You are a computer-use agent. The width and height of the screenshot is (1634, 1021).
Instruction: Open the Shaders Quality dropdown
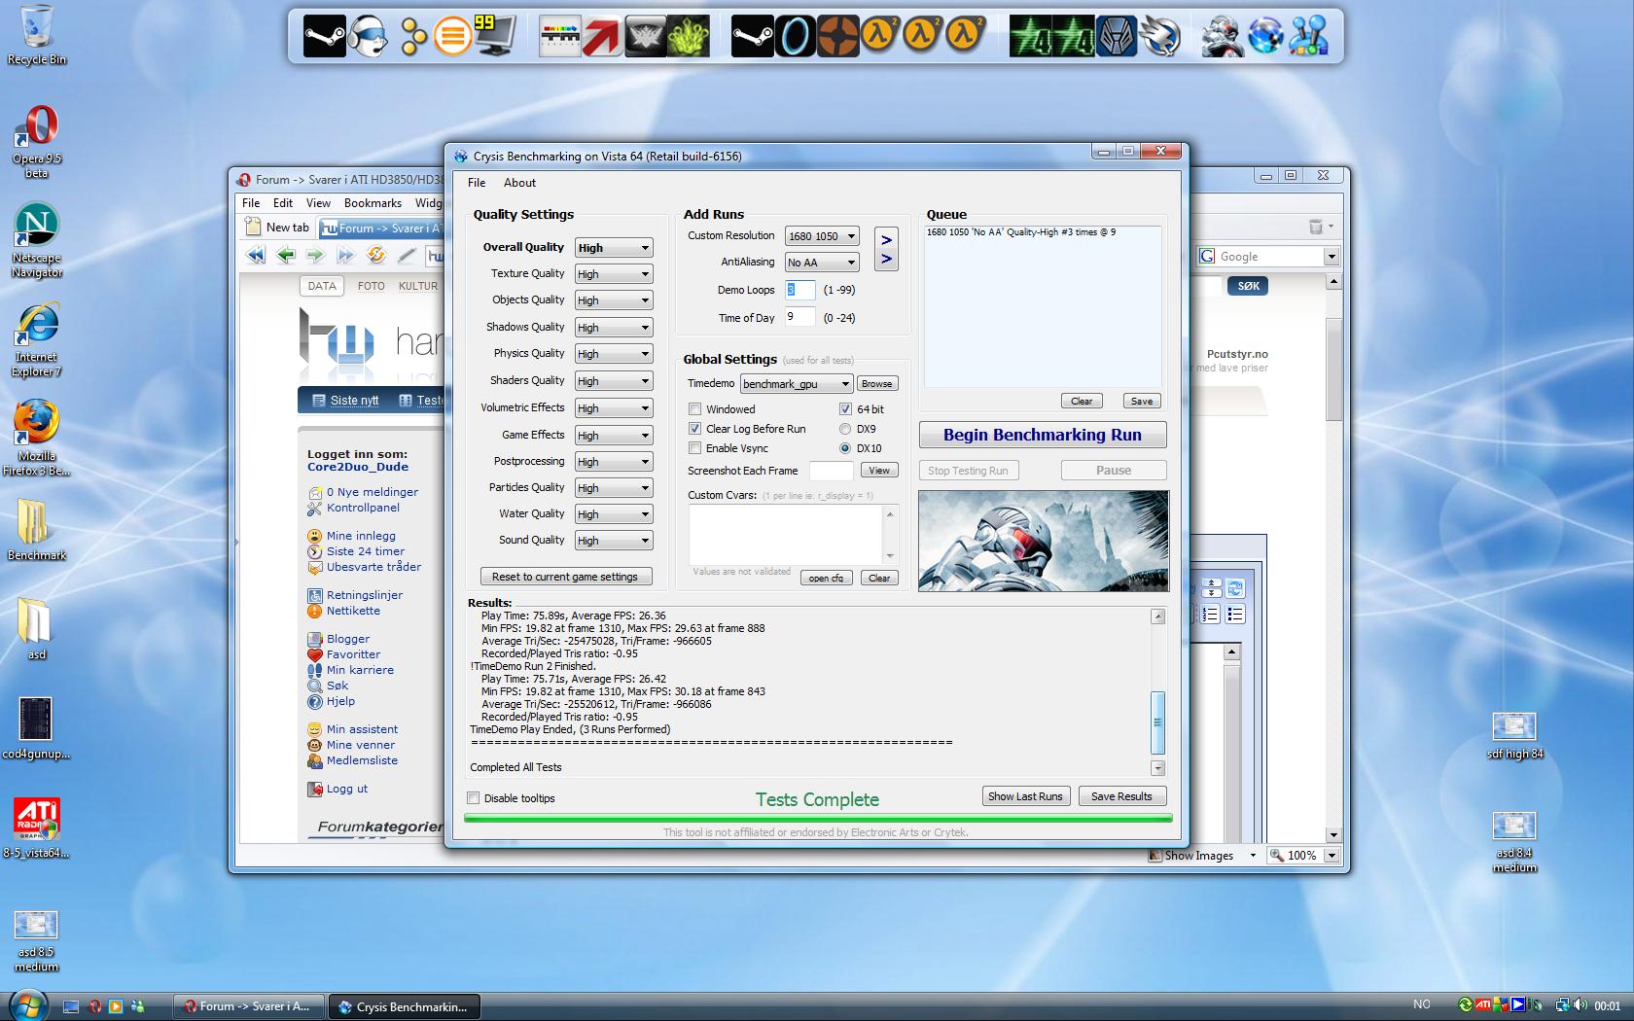pos(614,381)
